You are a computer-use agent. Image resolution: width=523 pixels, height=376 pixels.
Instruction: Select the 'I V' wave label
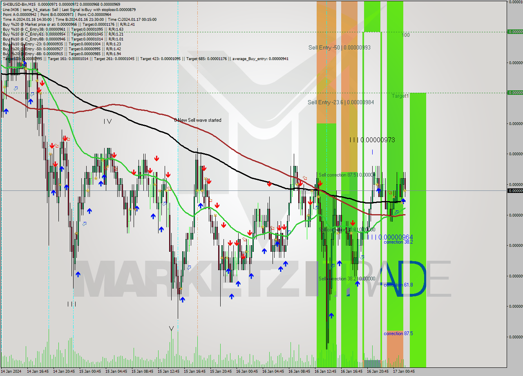pyautogui.click(x=107, y=121)
